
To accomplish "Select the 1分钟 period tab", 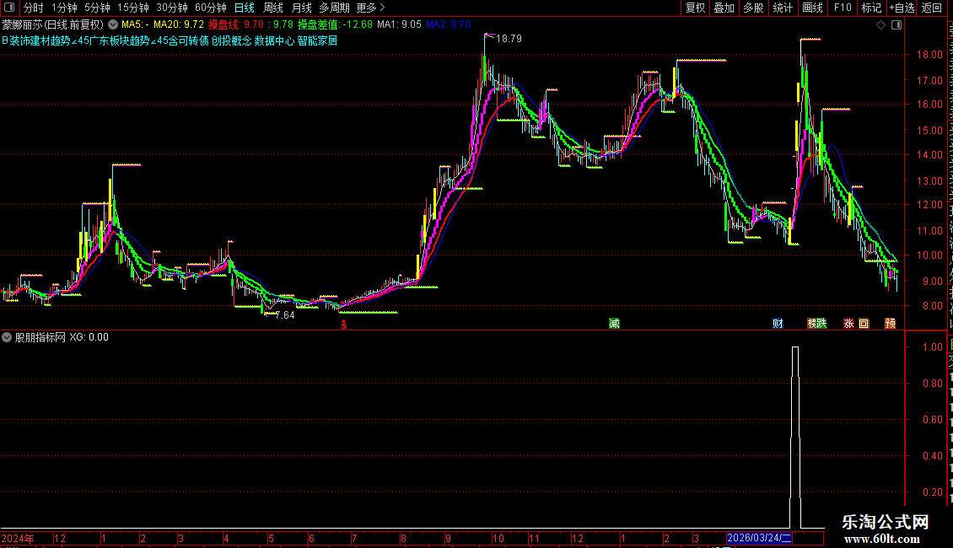I will tap(64, 8).
